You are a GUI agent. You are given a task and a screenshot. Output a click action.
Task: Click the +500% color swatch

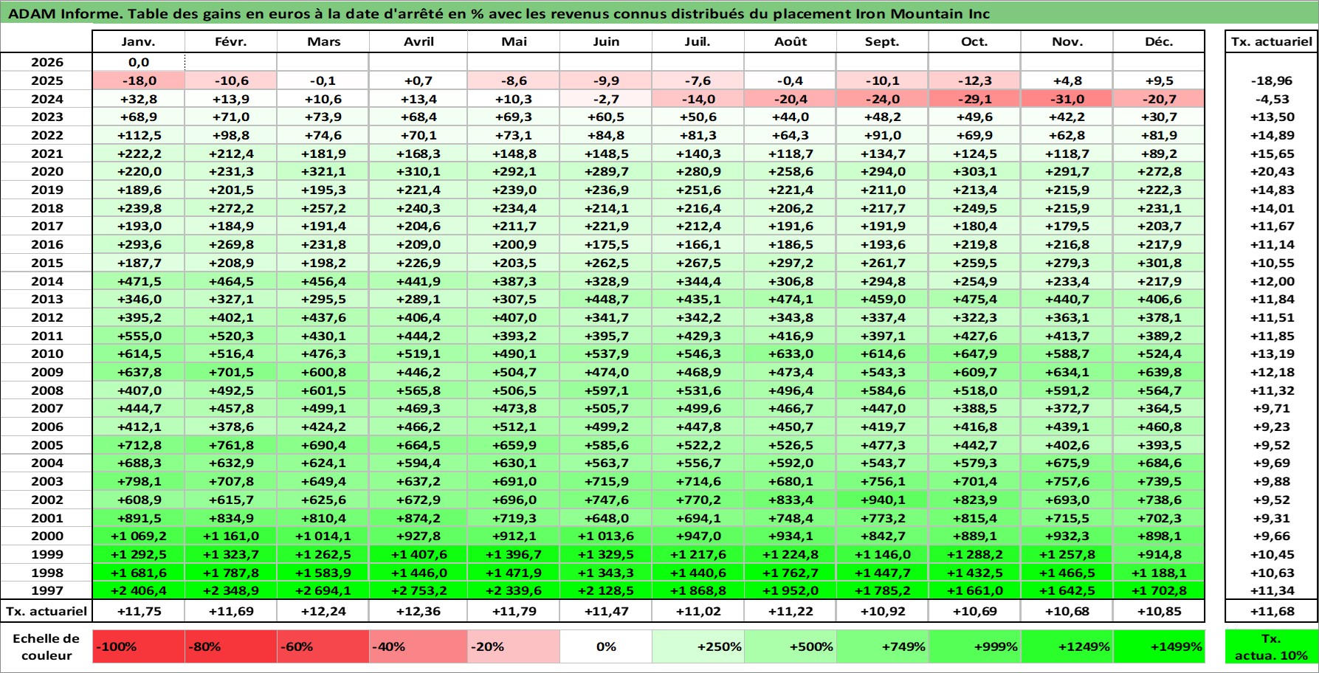(x=791, y=646)
